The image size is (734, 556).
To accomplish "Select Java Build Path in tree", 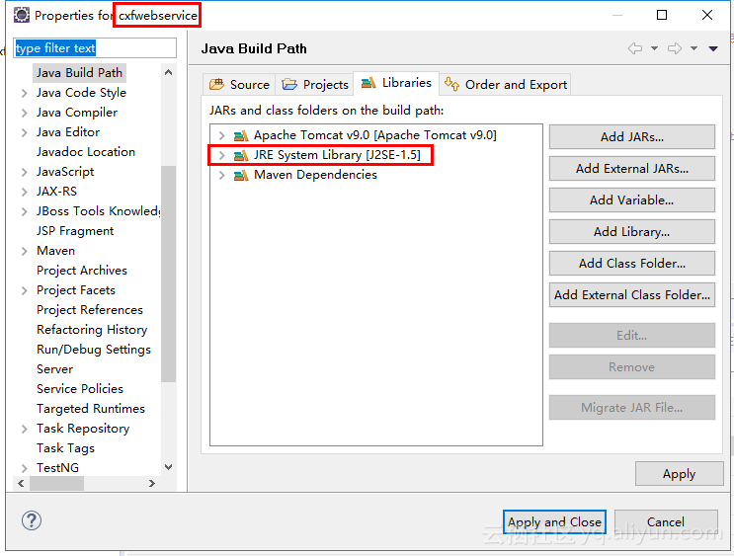I will click(80, 73).
